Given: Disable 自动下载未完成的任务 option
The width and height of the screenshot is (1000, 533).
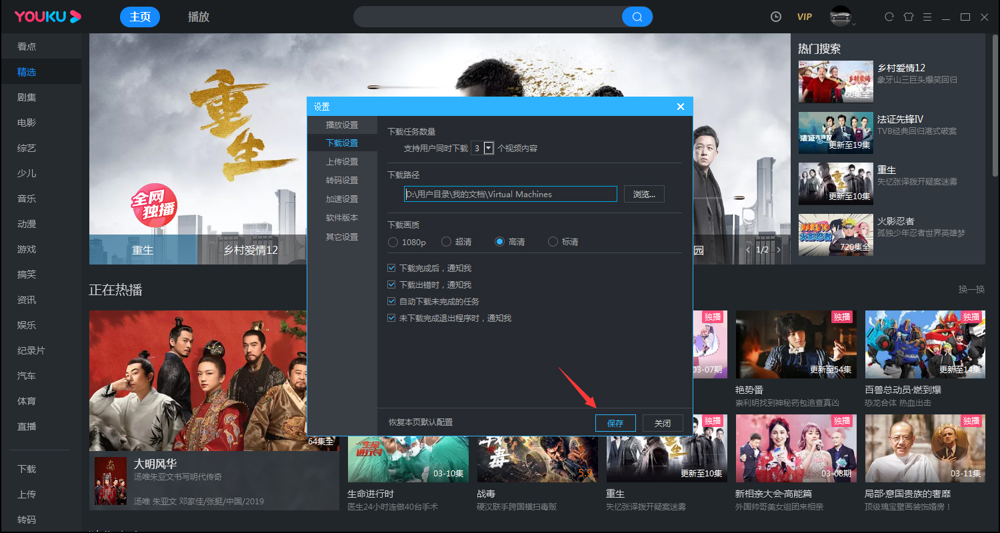Looking at the screenshot, I should (391, 300).
